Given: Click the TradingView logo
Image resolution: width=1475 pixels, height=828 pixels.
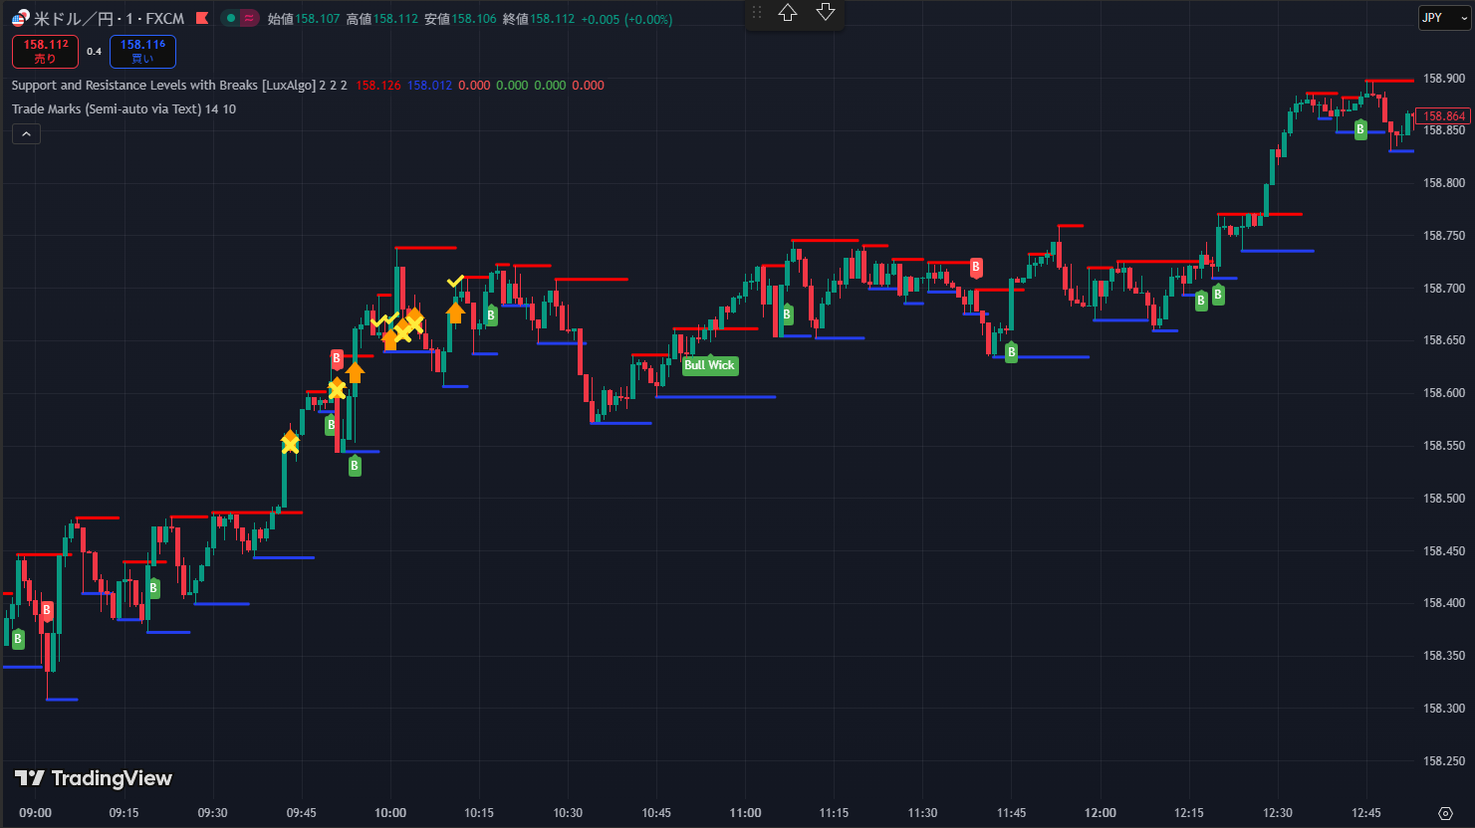Looking at the screenshot, I should 94,778.
